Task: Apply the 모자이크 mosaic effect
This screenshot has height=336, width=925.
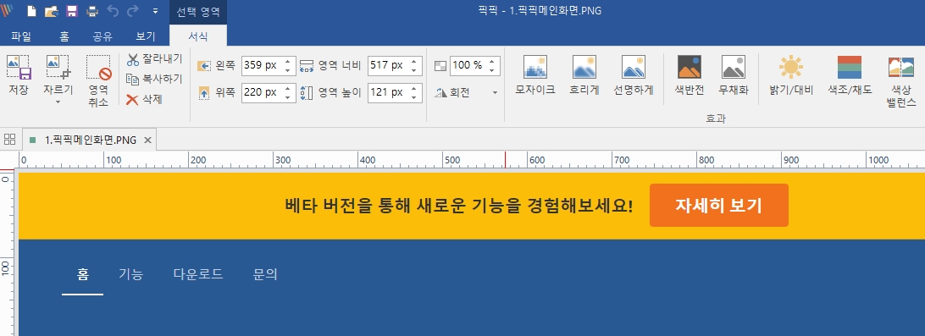Action: tap(535, 75)
